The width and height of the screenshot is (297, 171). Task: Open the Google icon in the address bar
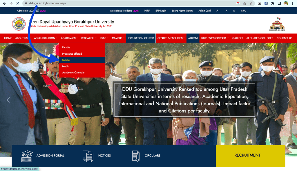click(x=238, y=3)
